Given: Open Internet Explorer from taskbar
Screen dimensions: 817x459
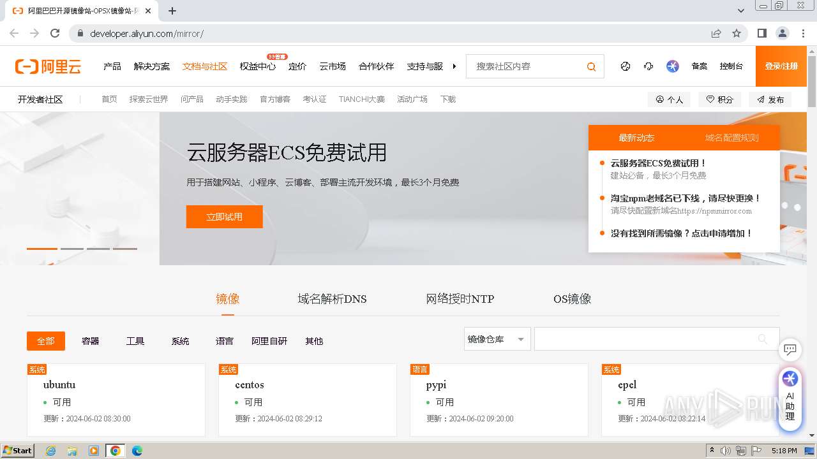Looking at the screenshot, I should tap(51, 451).
